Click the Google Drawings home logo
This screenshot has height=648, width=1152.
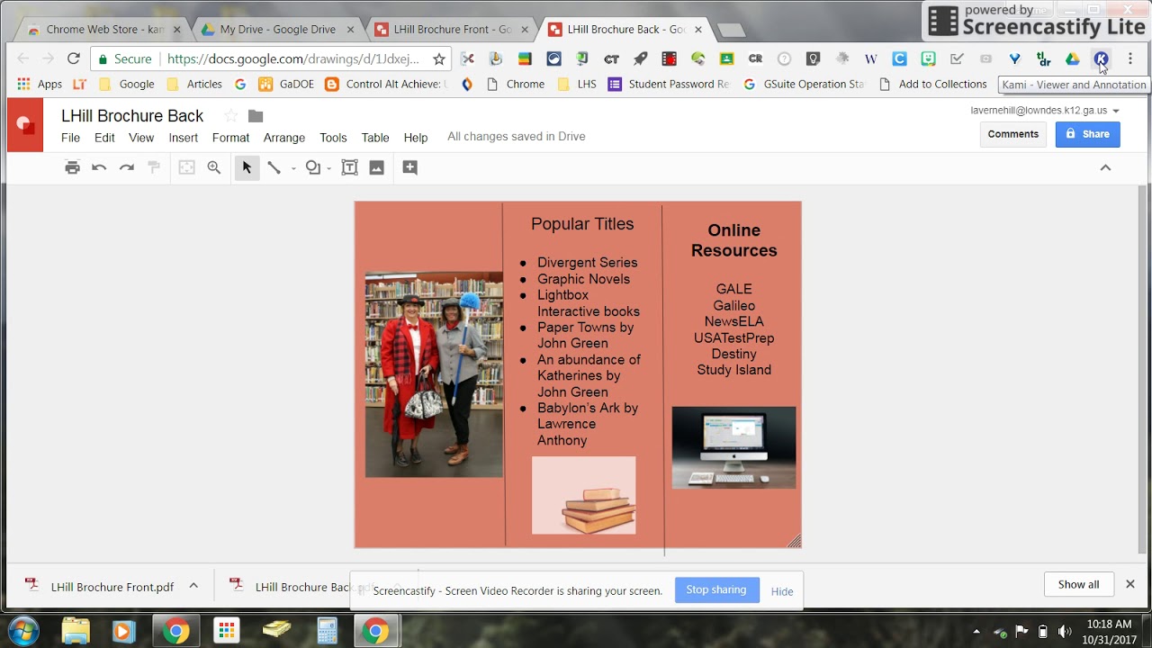click(x=25, y=125)
